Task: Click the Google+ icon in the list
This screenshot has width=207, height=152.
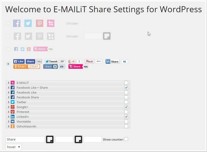Action: click(12, 107)
